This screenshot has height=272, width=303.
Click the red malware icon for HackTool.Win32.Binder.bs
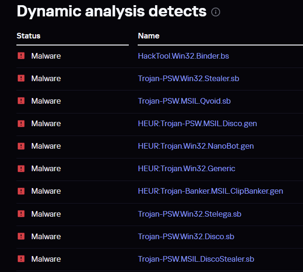(21, 56)
